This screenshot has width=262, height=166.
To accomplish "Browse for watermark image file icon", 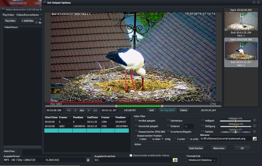I will (255, 139).
